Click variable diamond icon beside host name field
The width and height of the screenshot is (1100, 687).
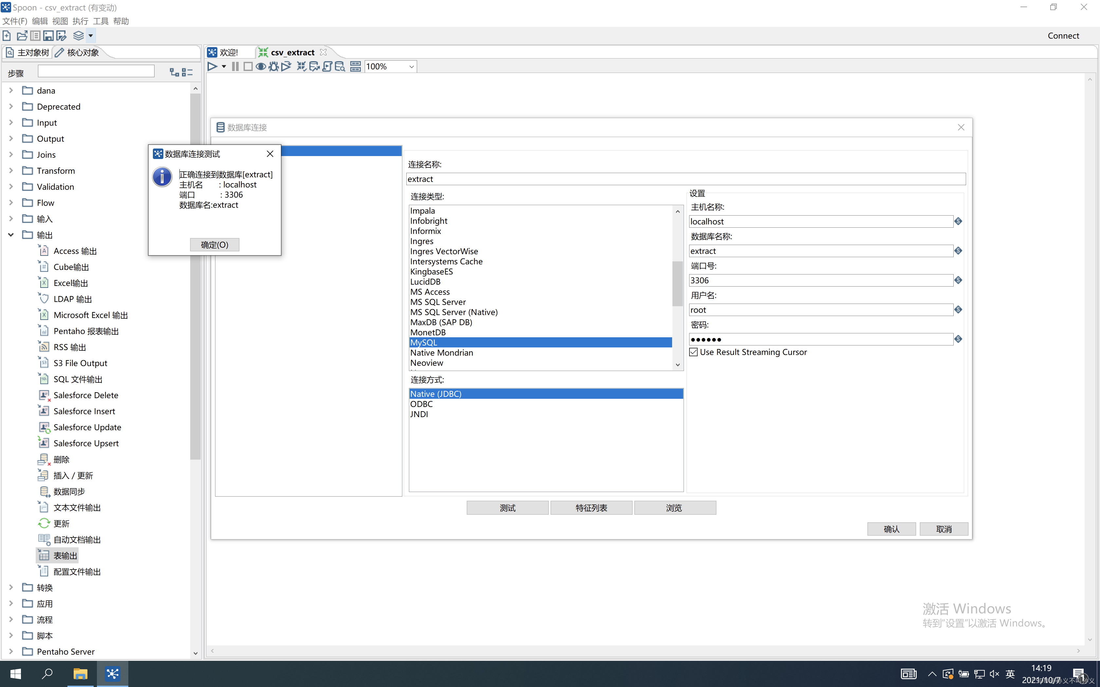click(x=958, y=221)
